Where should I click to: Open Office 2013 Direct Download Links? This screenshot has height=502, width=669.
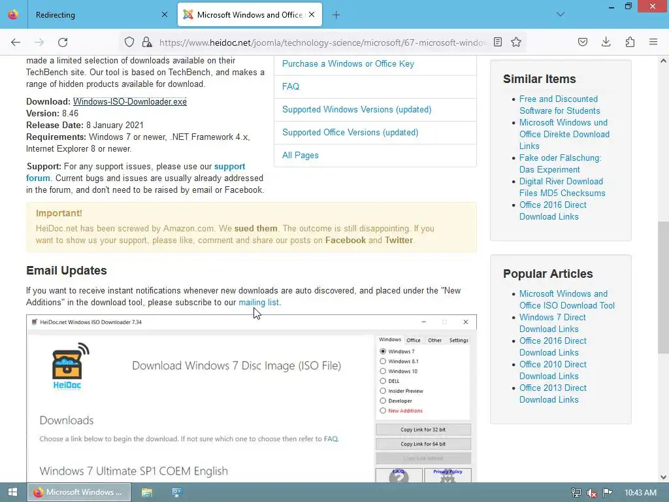[553, 393]
